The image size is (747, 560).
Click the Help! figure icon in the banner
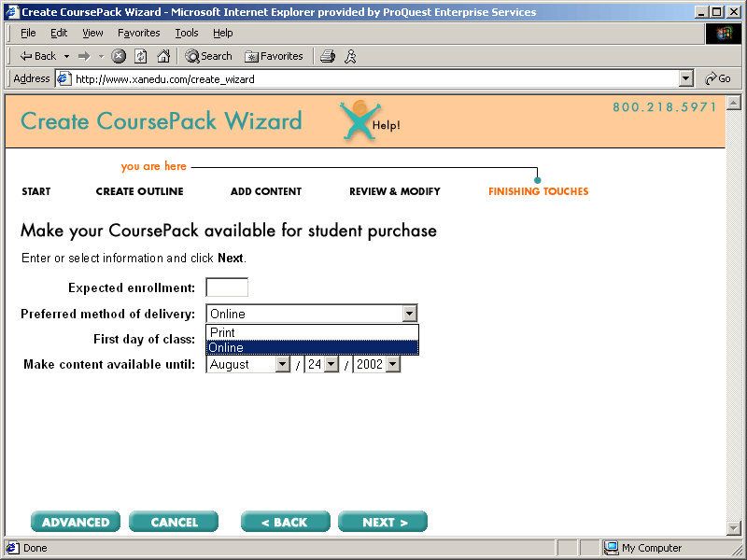(359, 121)
